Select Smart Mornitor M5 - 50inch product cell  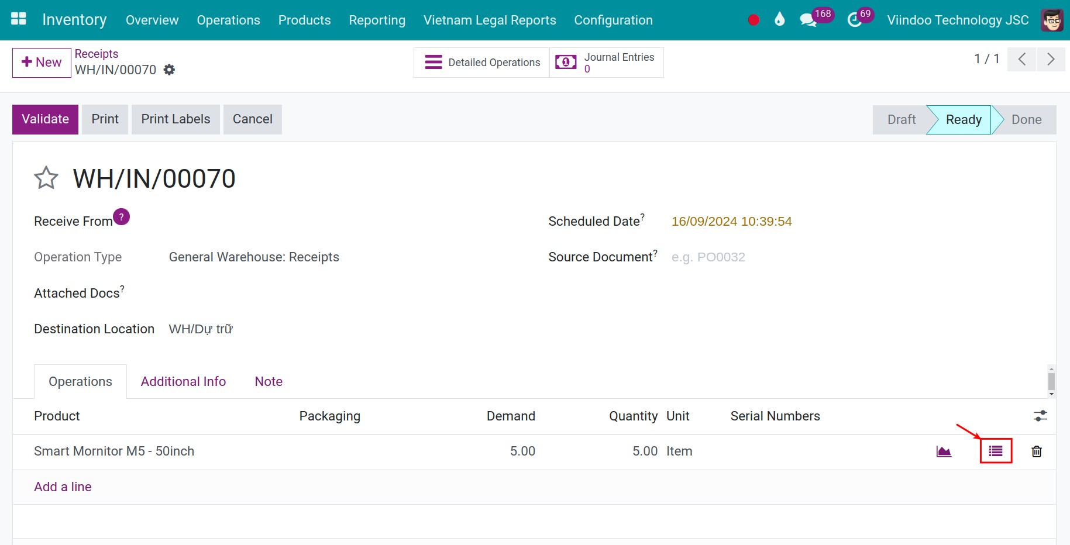(x=114, y=451)
